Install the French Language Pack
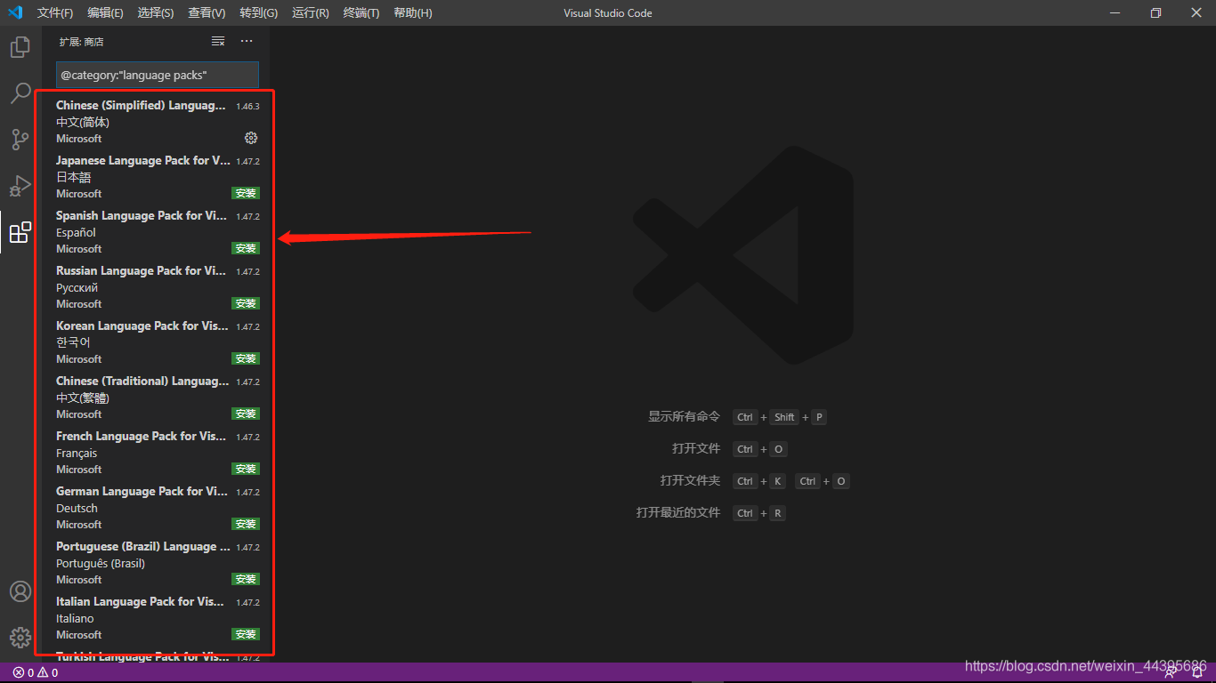Screen dimensions: 1216x683 coord(246,469)
